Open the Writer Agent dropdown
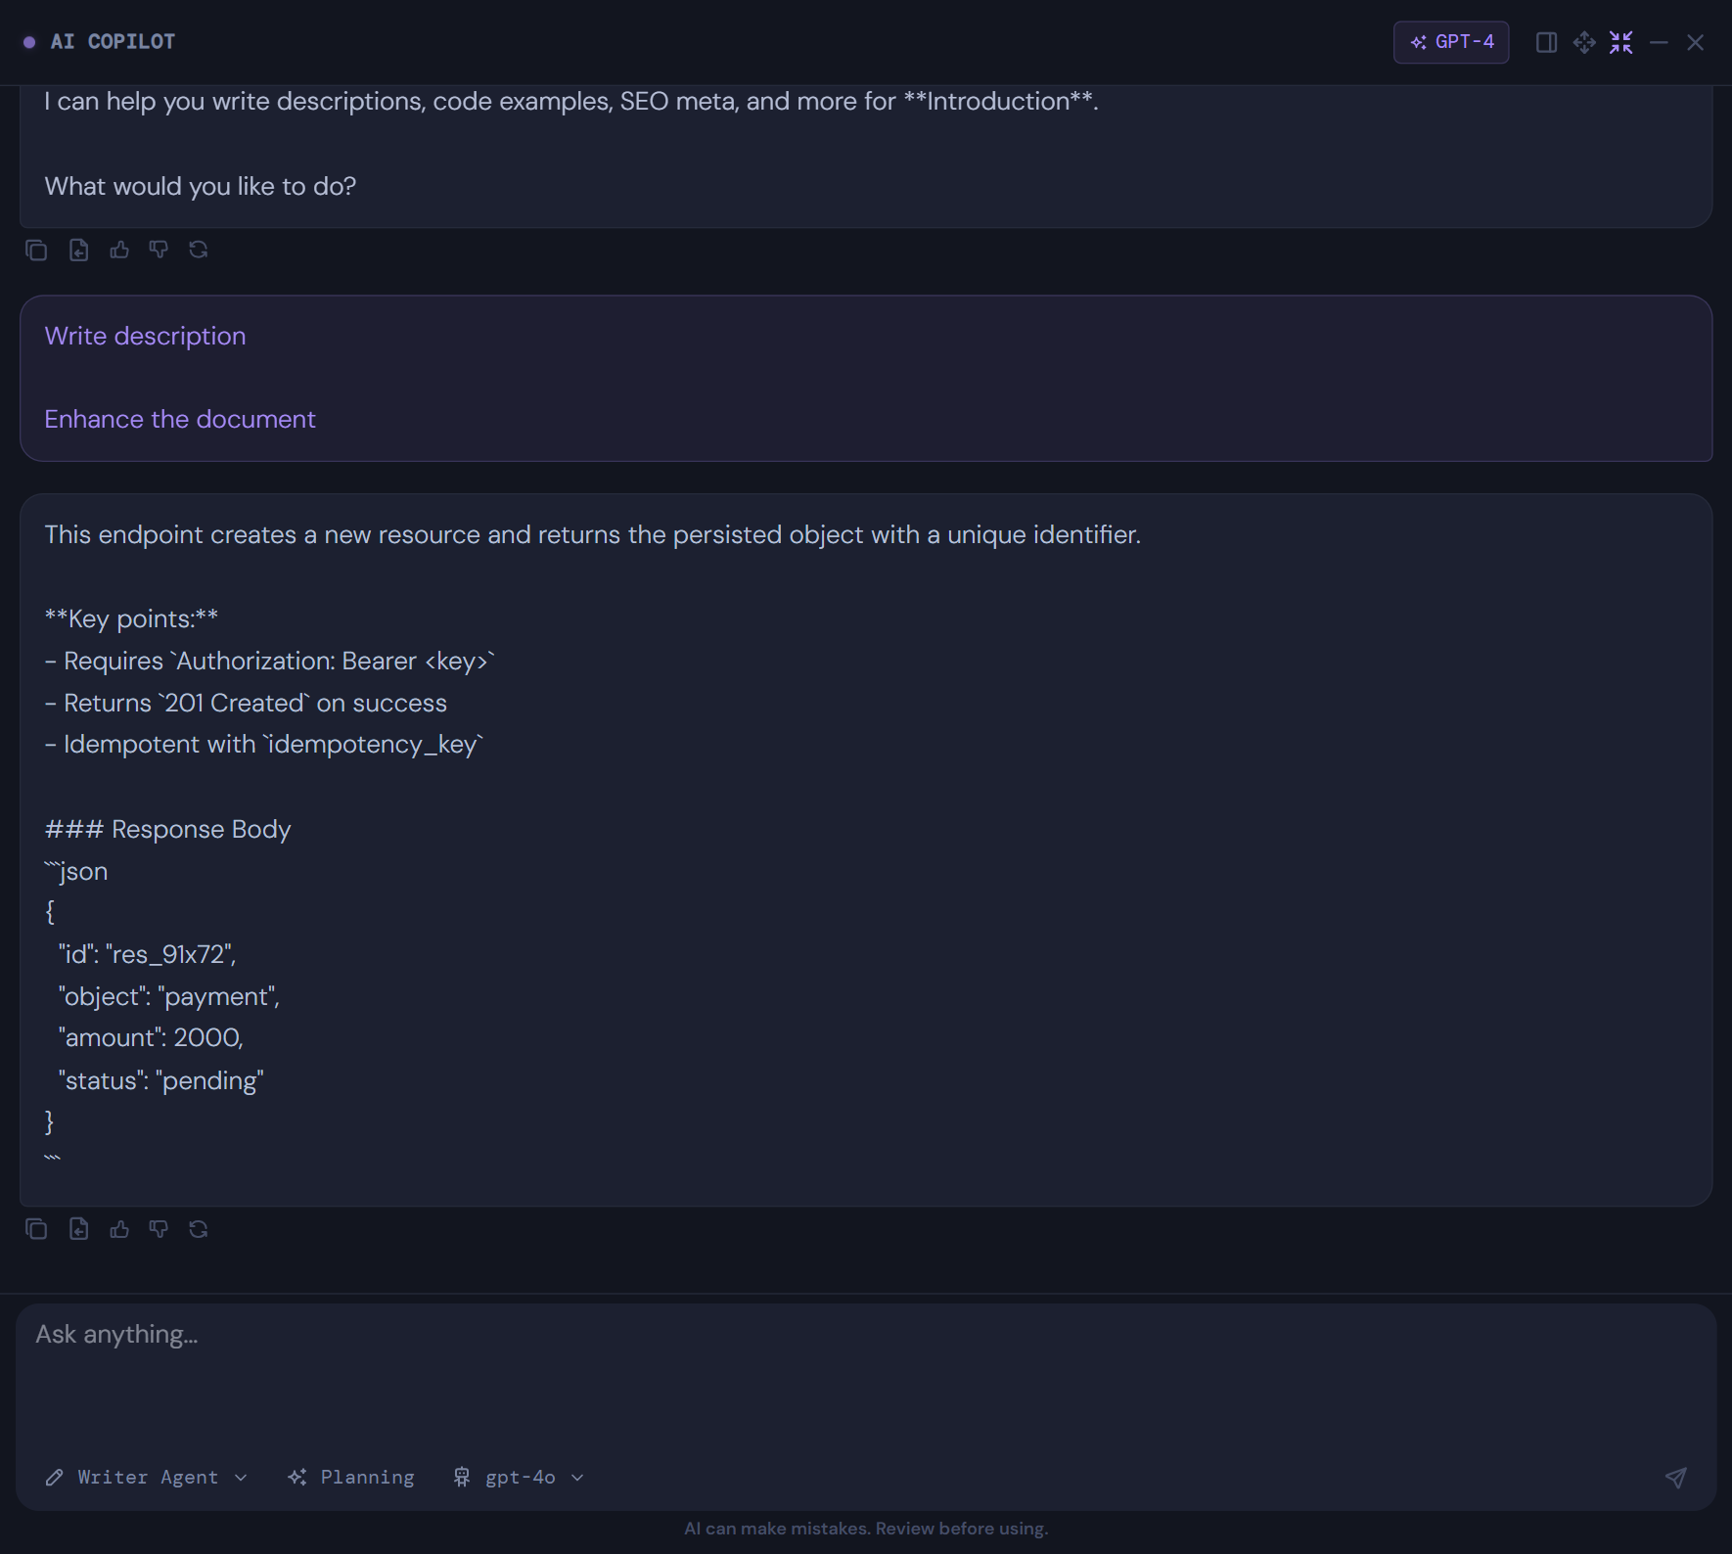The height and width of the screenshot is (1554, 1732). 147,1477
